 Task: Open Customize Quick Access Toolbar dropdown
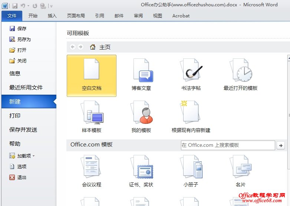tap(52, 6)
